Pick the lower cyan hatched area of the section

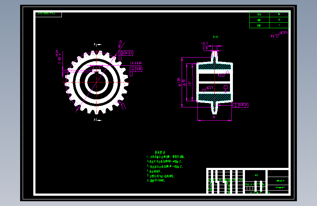point(214,97)
